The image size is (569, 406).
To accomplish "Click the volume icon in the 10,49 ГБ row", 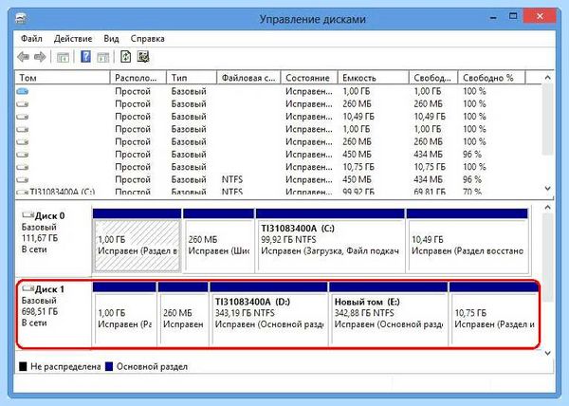I will (23, 117).
